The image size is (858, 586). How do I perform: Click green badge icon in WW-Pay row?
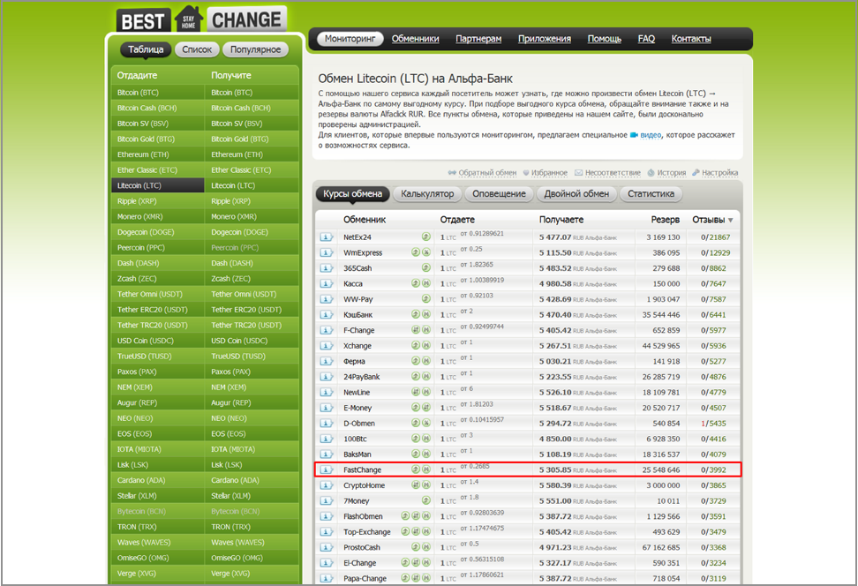coord(425,299)
